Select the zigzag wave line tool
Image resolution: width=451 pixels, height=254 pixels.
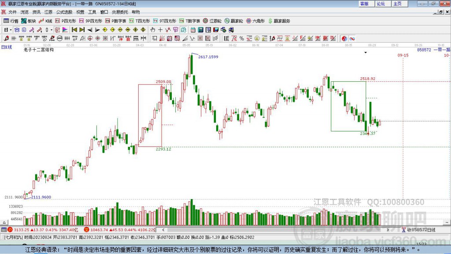192,38
